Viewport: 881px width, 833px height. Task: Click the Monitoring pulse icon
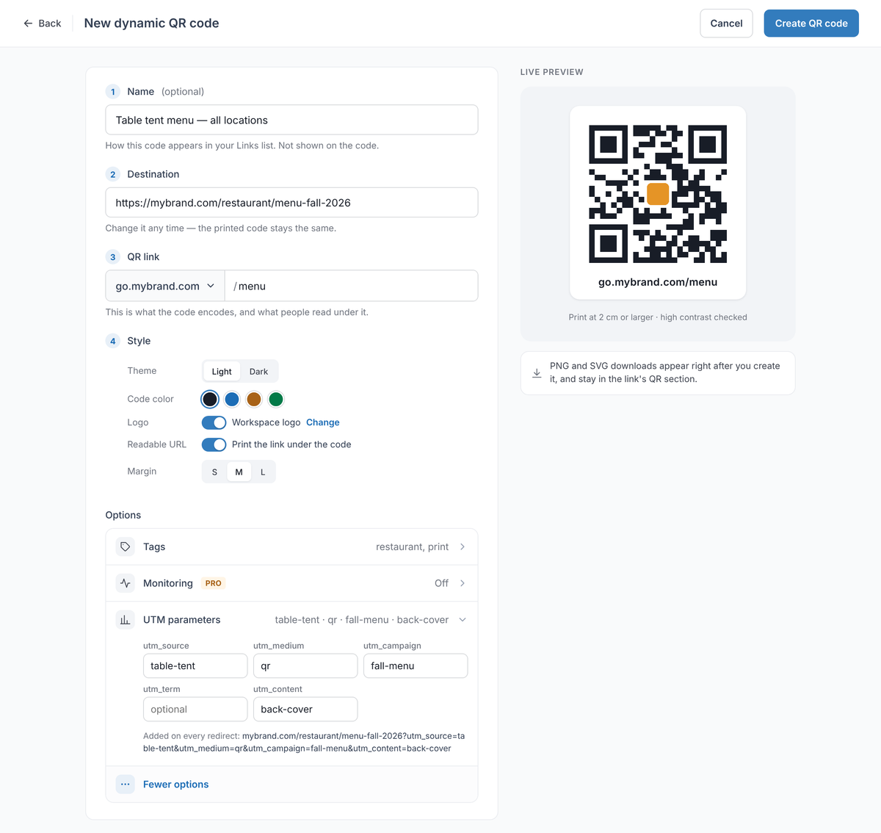point(126,583)
